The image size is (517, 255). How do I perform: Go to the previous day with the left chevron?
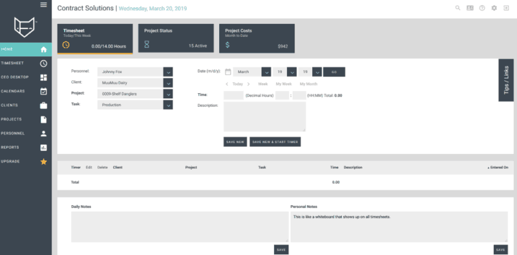pyautogui.click(x=227, y=84)
